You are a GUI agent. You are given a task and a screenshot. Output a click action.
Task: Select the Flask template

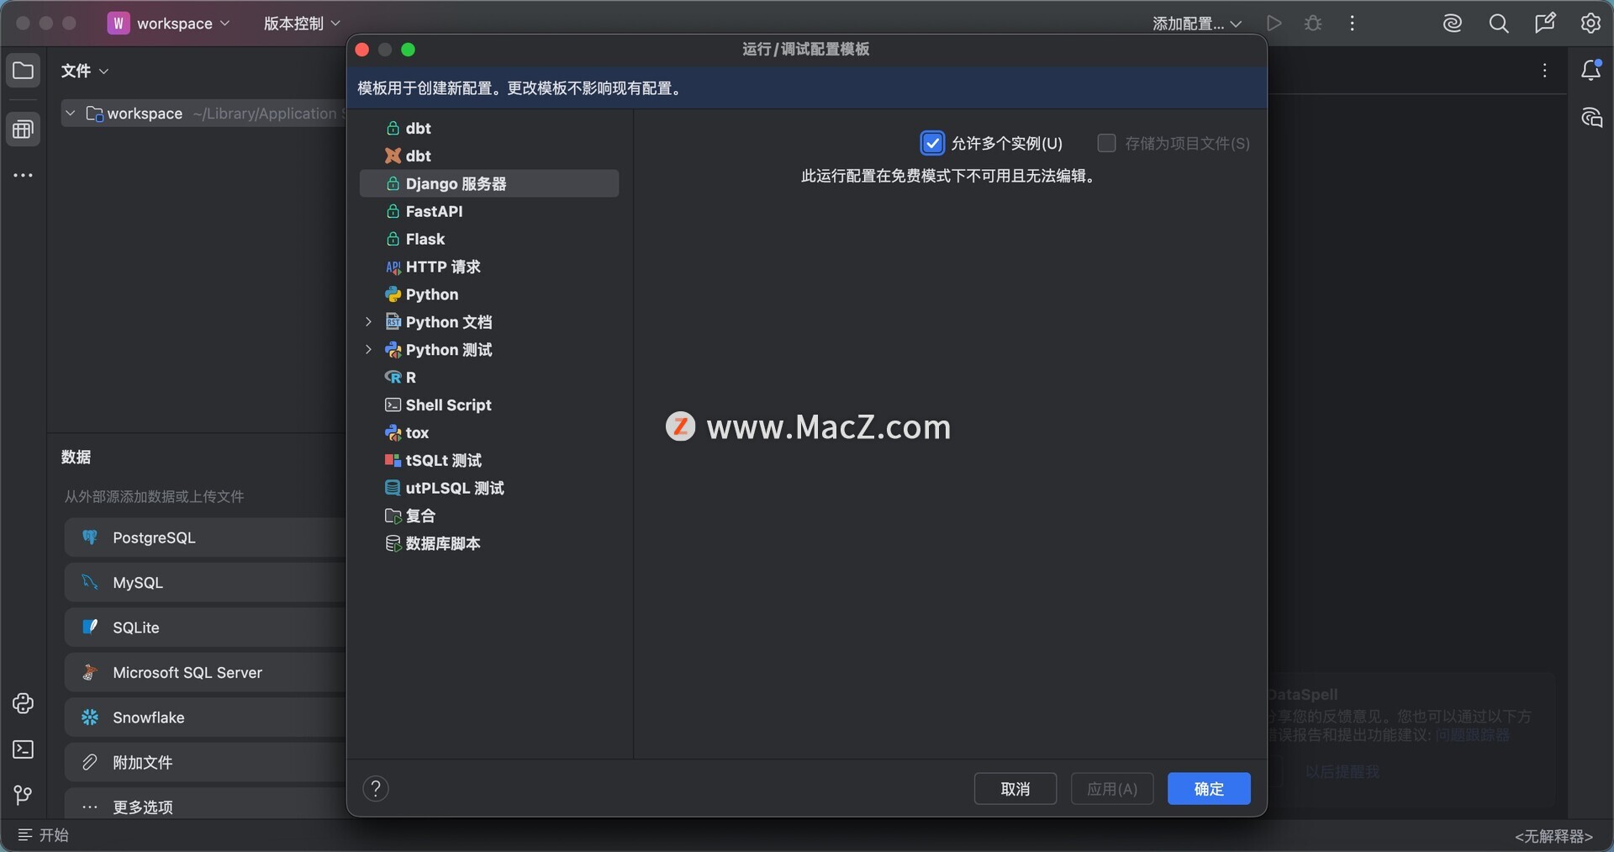pyautogui.click(x=489, y=240)
